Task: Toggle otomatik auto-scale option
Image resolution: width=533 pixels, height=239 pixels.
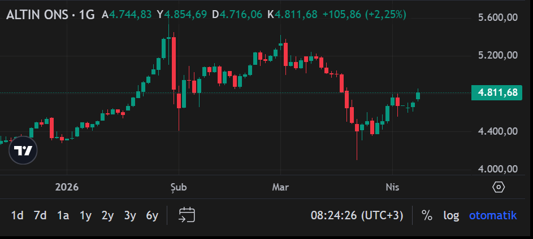Action: point(493,215)
